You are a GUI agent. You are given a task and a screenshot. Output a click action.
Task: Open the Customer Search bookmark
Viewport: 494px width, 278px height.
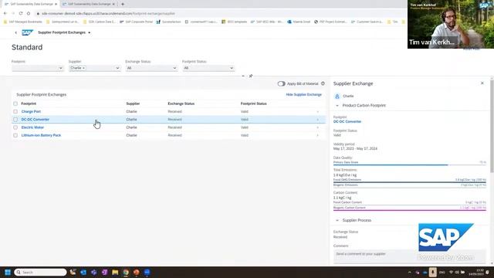tap(367, 22)
